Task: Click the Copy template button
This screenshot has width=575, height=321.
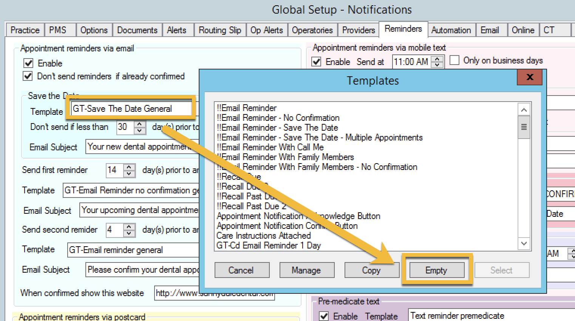Action: click(371, 270)
